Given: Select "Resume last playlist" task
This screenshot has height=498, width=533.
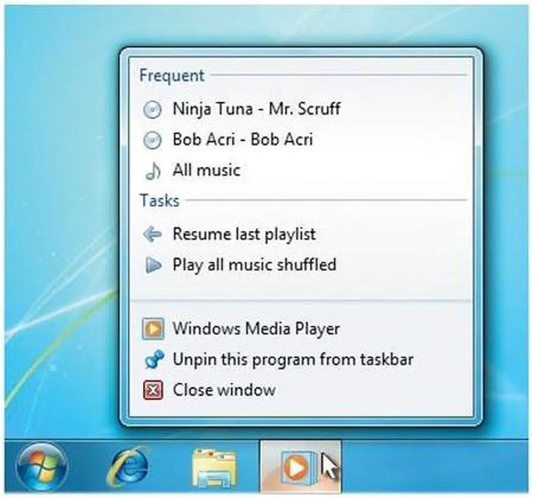Looking at the screenshot, I should pyautogui.click(x=244, y=234).
